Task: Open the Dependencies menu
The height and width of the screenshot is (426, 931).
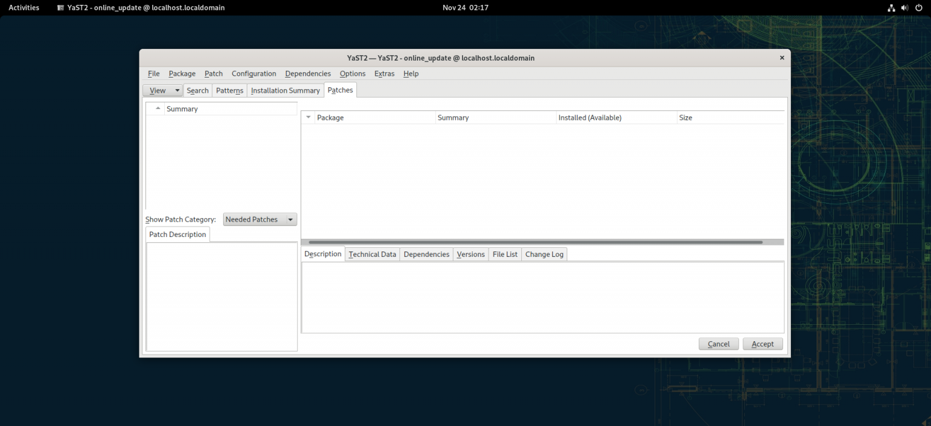Action: 307,73
